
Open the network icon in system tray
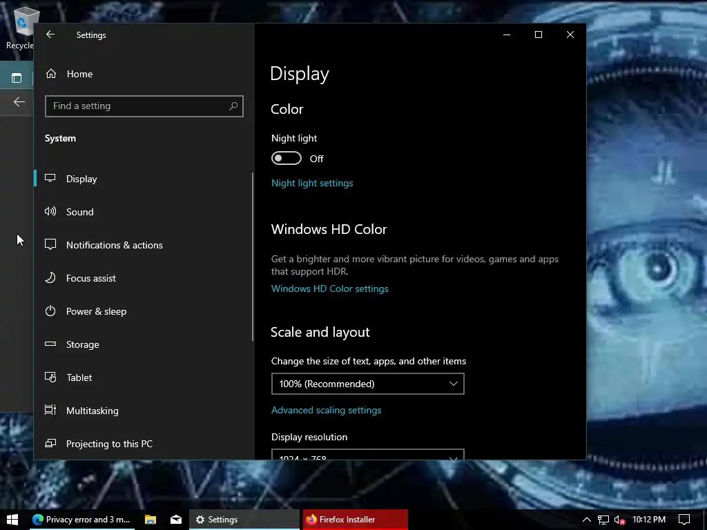[x=603, y=520]
